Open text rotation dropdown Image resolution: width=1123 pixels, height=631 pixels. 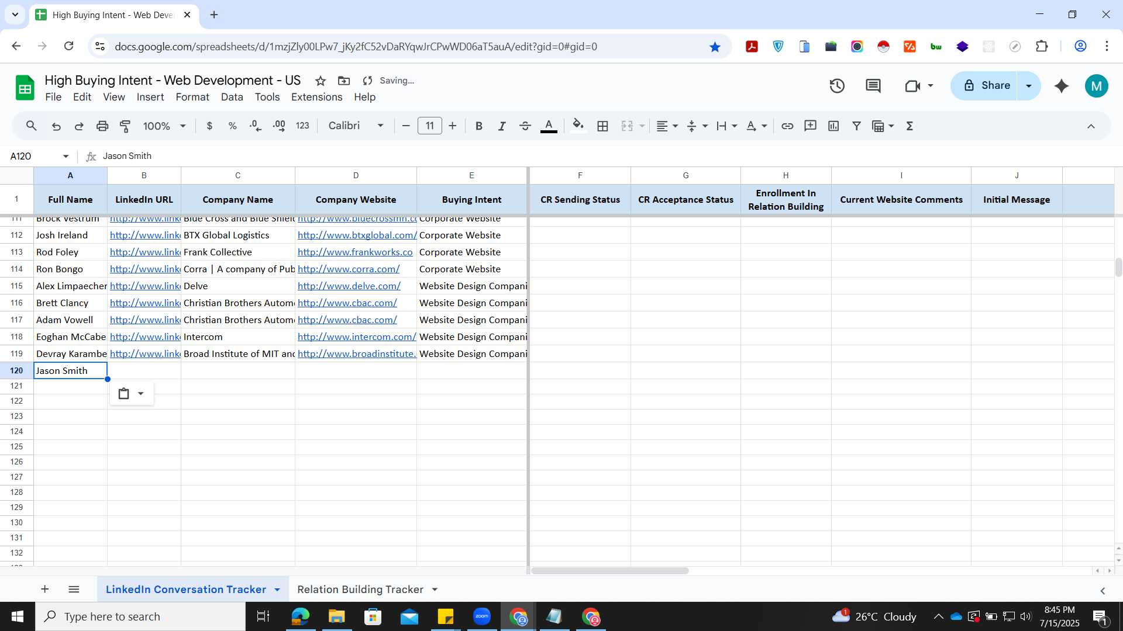tap(757, 126)
